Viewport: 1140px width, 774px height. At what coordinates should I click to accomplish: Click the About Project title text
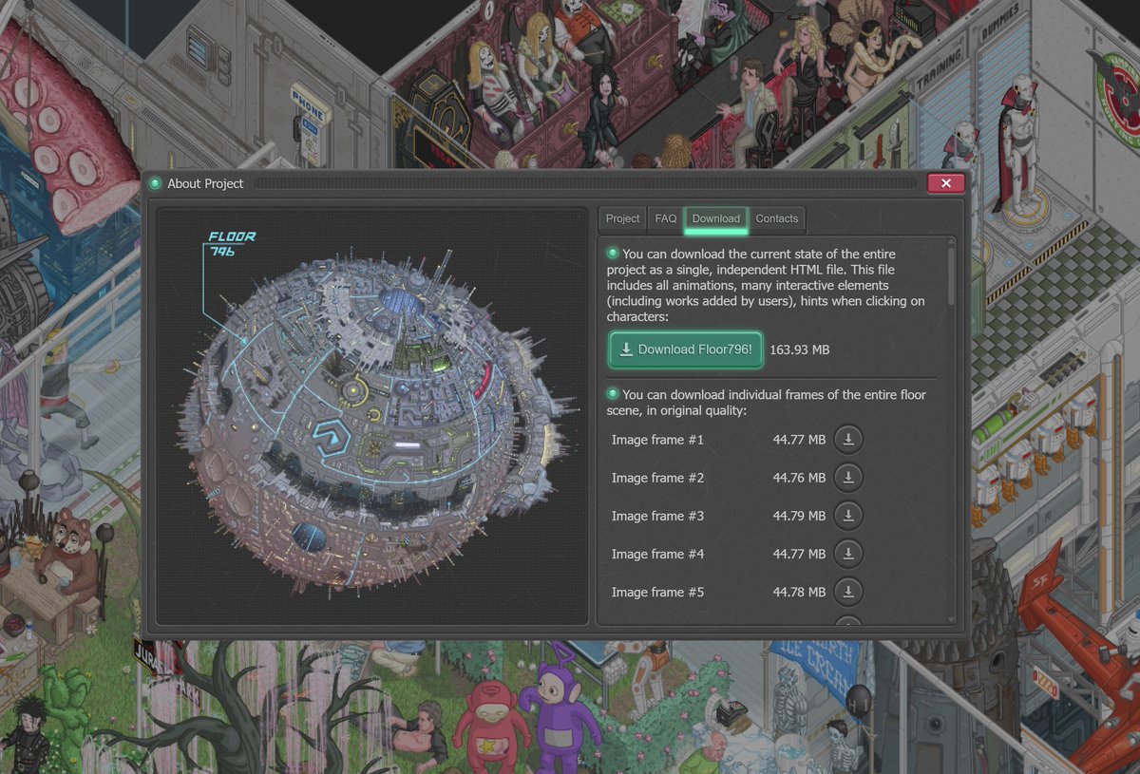pyautogui.click(x=205, y=183)
